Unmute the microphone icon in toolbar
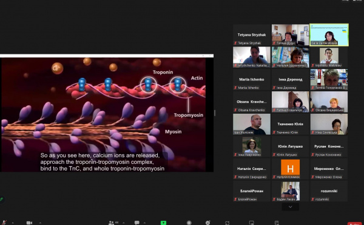 (4, 223)
